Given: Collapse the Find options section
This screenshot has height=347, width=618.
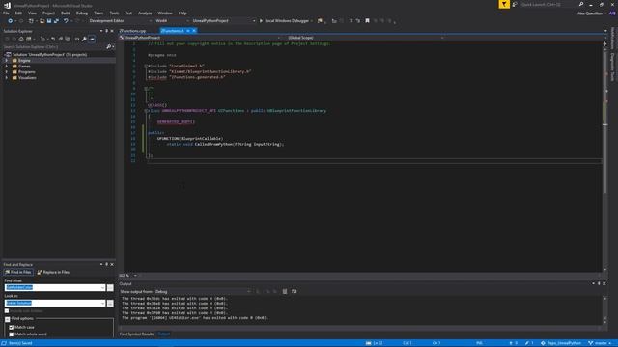Looking at the screenshot, I should 8,319.
